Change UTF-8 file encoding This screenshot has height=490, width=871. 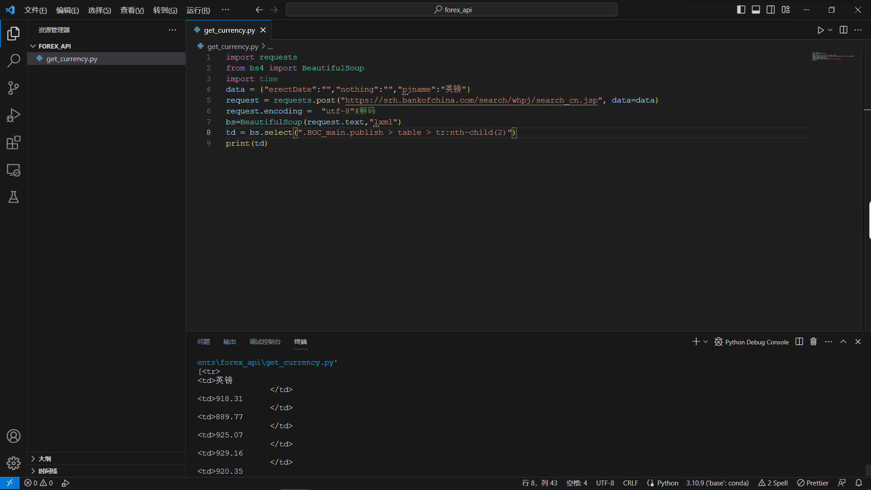tap(605, 483)
